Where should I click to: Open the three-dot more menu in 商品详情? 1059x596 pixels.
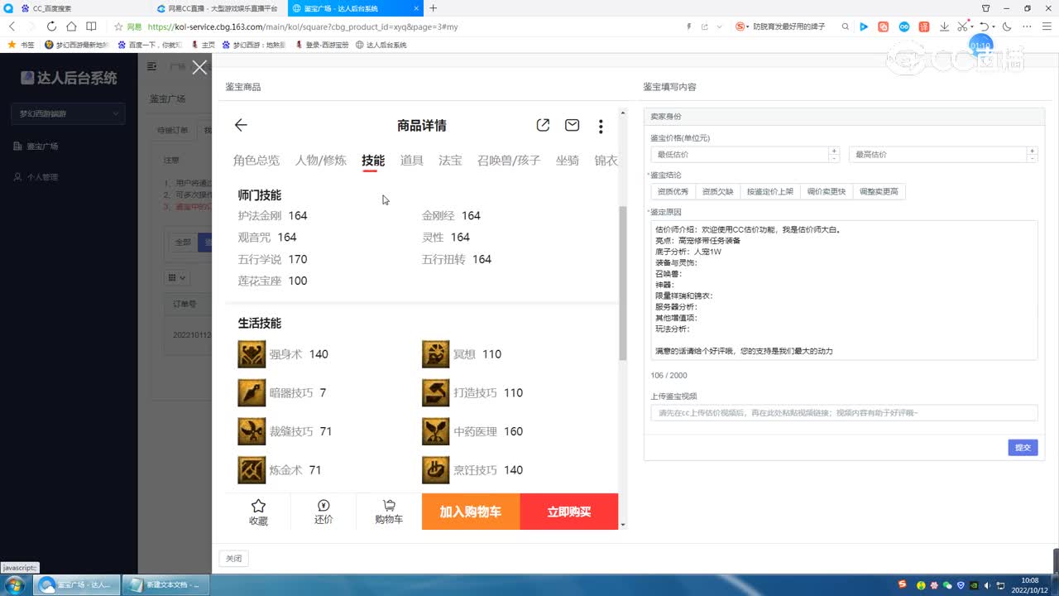(601, 126)
